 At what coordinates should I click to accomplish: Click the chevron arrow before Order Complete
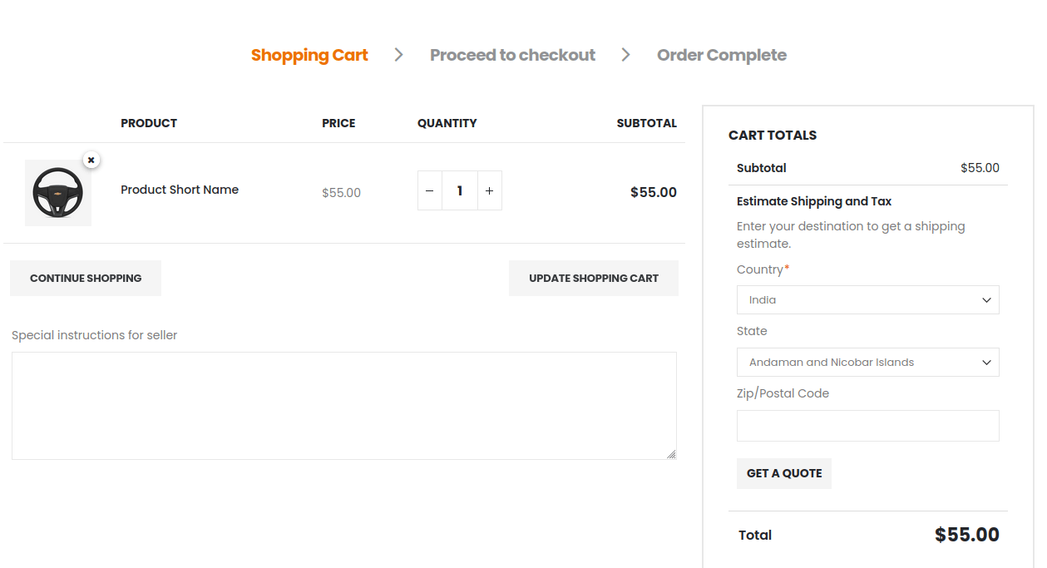tap(626, 55)
